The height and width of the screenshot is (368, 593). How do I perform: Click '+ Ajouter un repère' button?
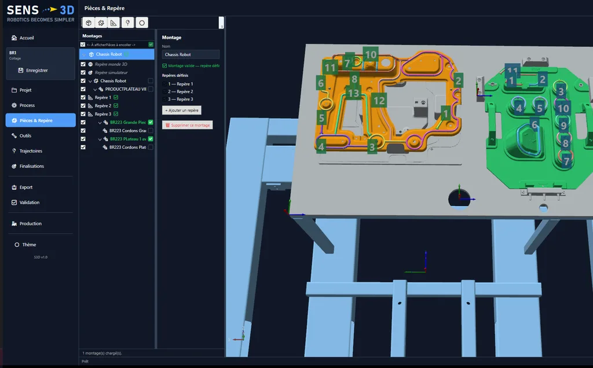click(182, 111)
